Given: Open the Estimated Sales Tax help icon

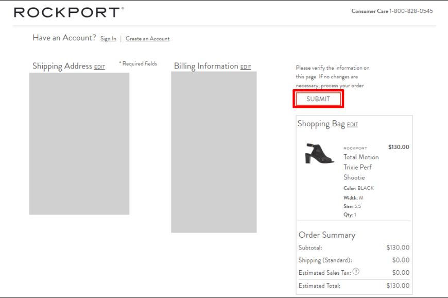Looking at the screenshot, I should click(x=356, y=271).
